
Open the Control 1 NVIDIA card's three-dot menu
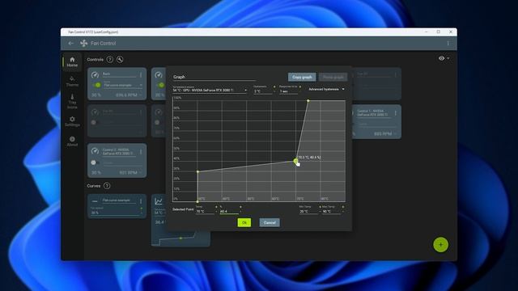pyautogui.click(x=396, y=113)
